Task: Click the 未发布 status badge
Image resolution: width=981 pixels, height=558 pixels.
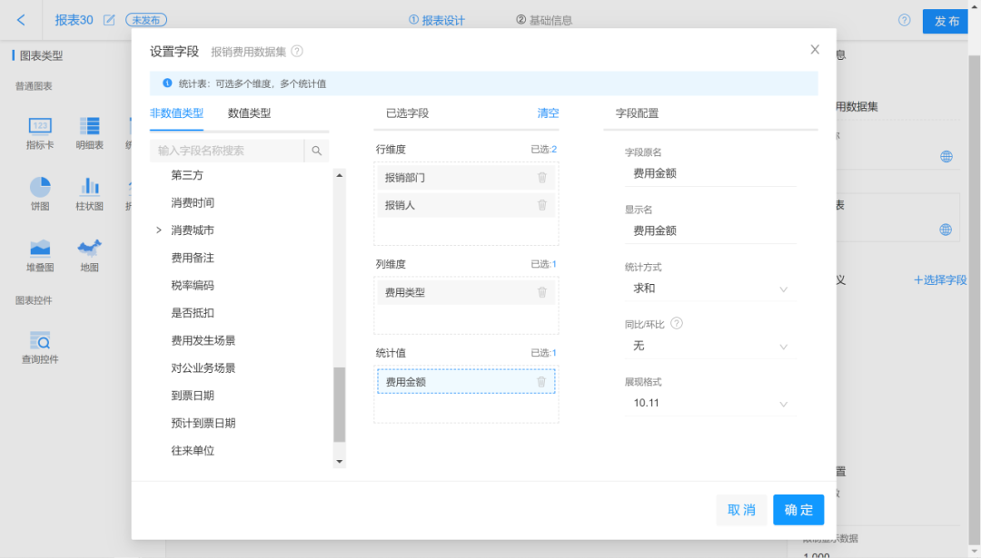Action: coord(146,20)
